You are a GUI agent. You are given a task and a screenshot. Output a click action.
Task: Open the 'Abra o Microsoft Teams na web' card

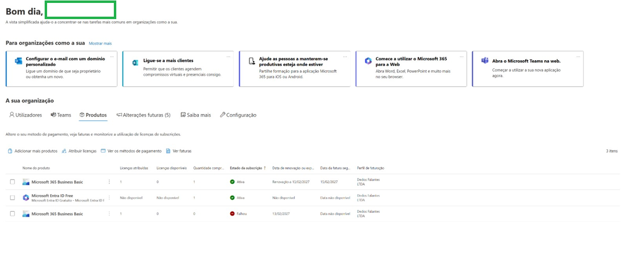(x=528, y=69)
